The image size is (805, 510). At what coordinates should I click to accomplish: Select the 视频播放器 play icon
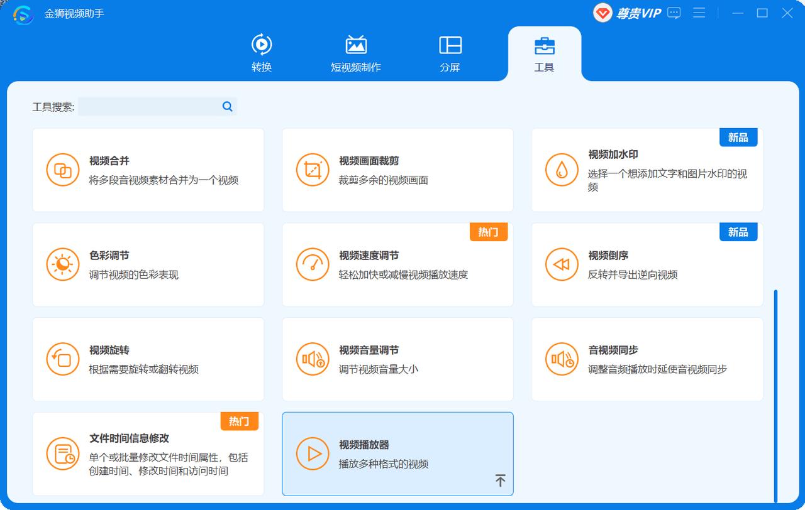click(x=313, y=453)
